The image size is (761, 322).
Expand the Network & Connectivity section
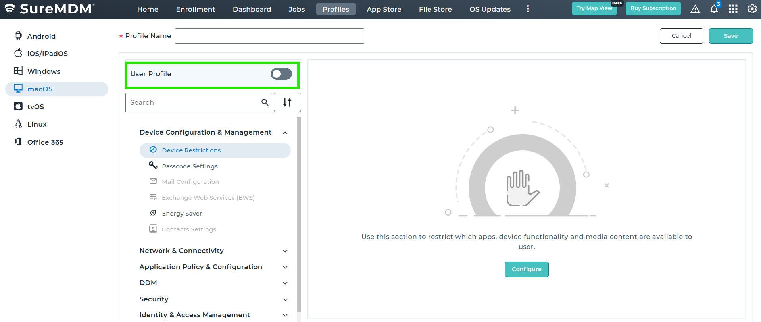285,251
